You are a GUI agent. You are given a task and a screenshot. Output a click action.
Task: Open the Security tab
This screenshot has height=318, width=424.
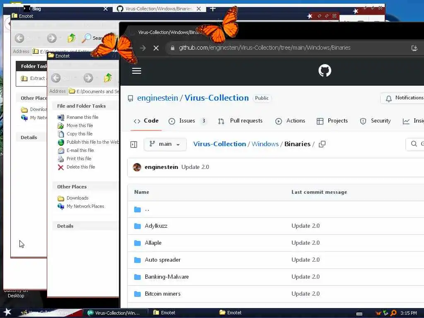375,121
